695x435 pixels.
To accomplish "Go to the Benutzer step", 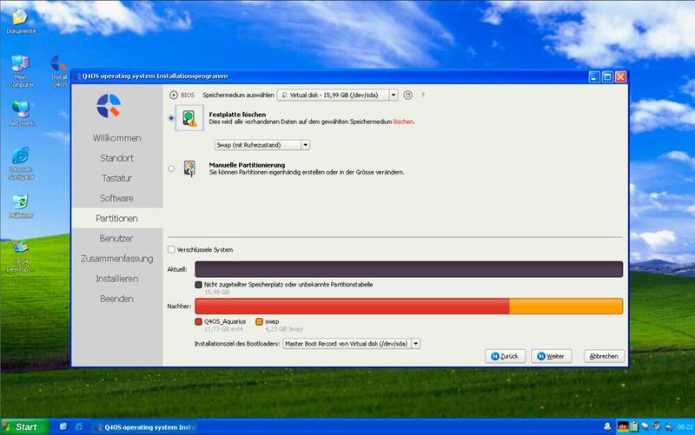I will point(117,238).
